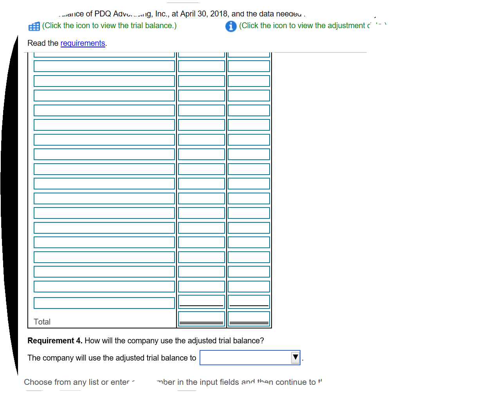Click the Total label row of the table
This screenshot has height=395, width=477.
click(x=42, y=321)
